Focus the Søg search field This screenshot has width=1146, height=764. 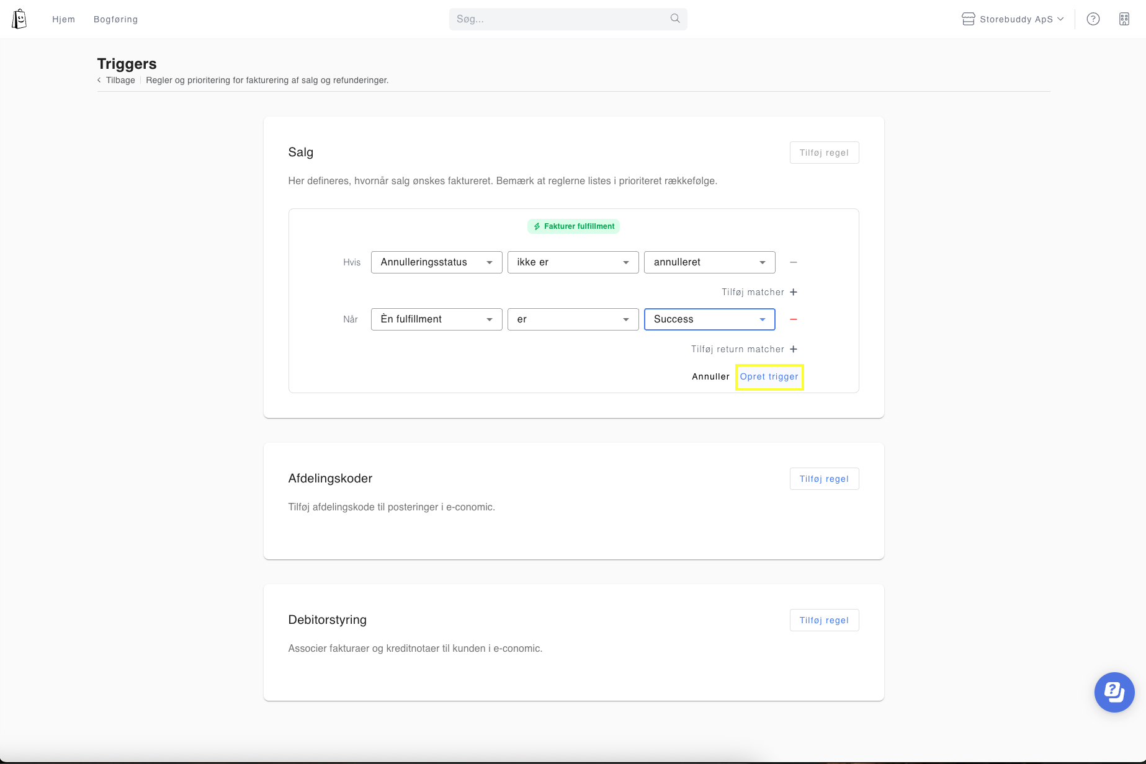coord(558,19)
